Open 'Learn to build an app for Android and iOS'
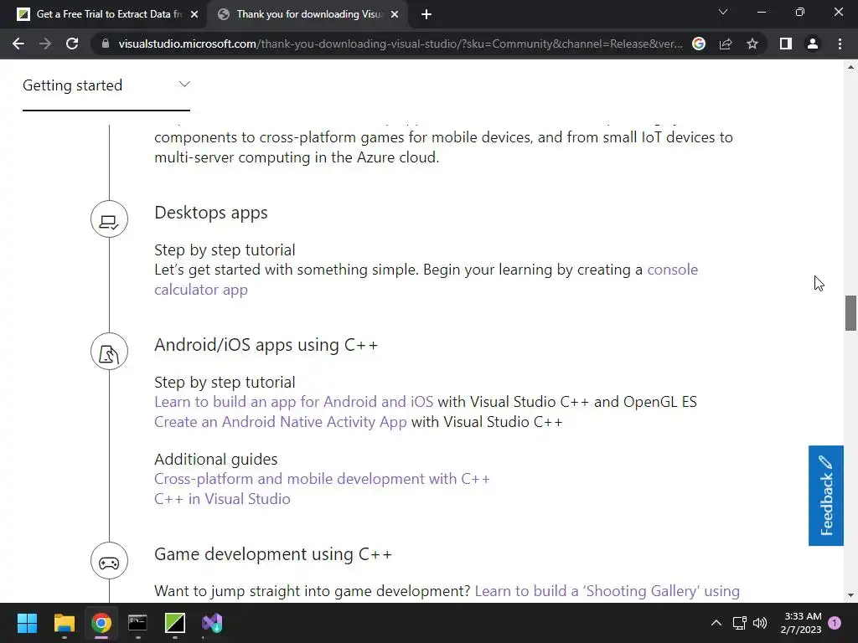The image size is (858, 643). coord(293,402)
